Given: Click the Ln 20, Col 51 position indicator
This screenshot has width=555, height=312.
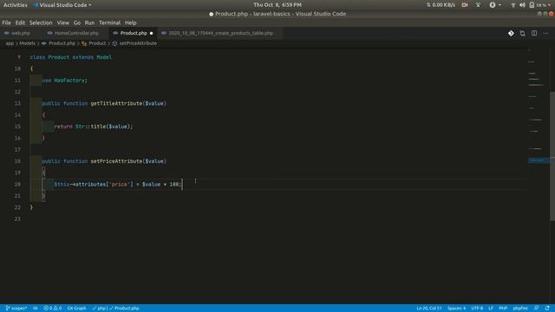Looking at the screenshot, I should 429,309.
